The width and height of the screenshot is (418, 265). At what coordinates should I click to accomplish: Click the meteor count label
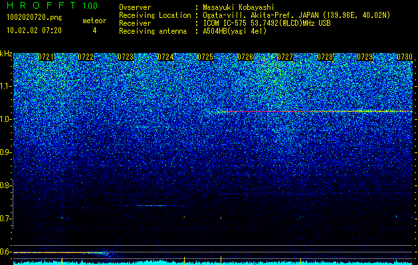[x=94, y=21]
